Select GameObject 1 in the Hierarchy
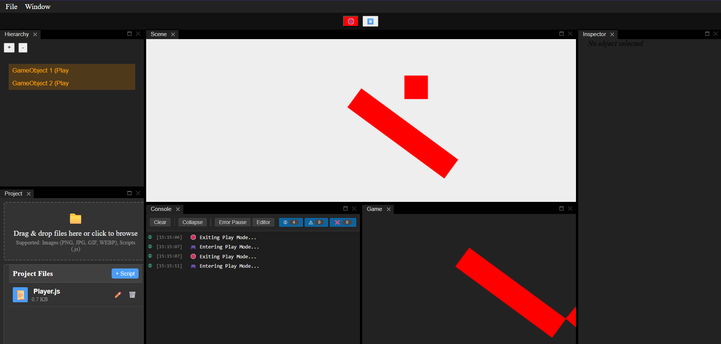 point(41,70)
